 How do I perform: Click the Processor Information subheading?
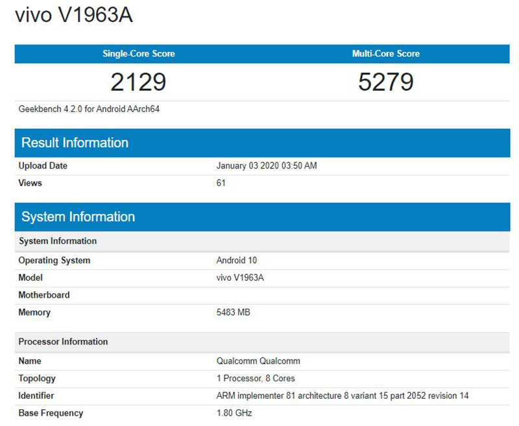click(63, 342)
